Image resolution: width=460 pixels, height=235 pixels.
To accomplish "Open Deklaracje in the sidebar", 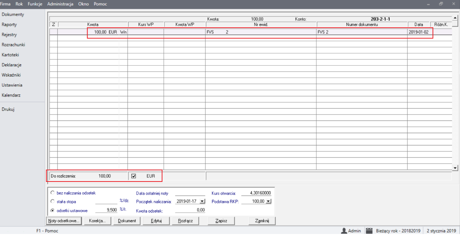I will point(11,65).
